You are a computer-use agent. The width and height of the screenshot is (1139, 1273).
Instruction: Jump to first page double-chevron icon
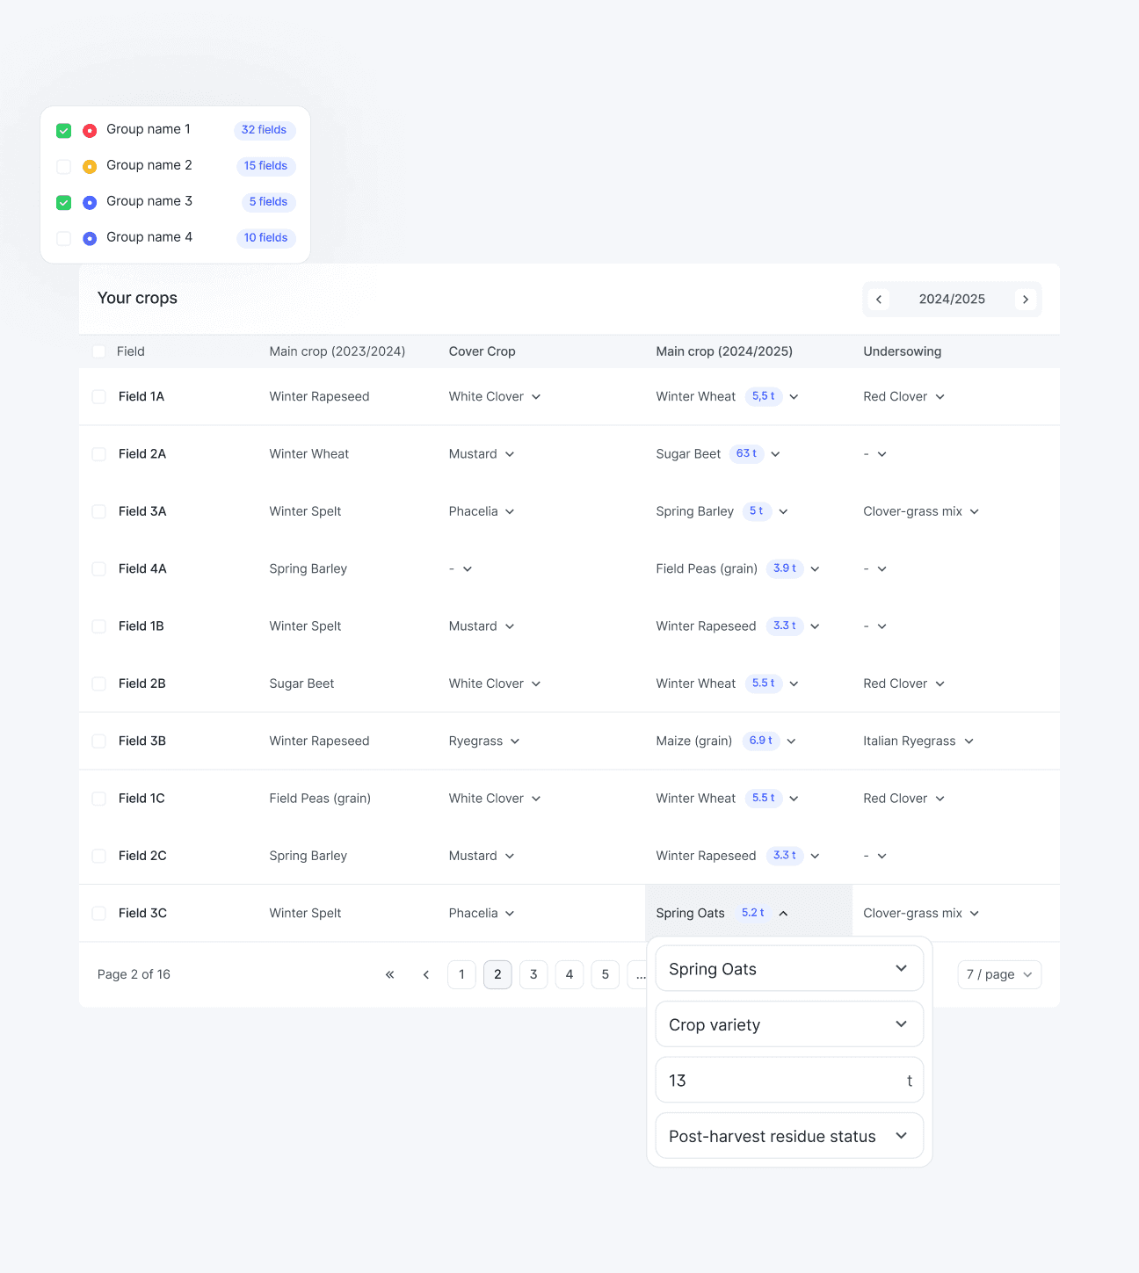(x=389, y=974)
